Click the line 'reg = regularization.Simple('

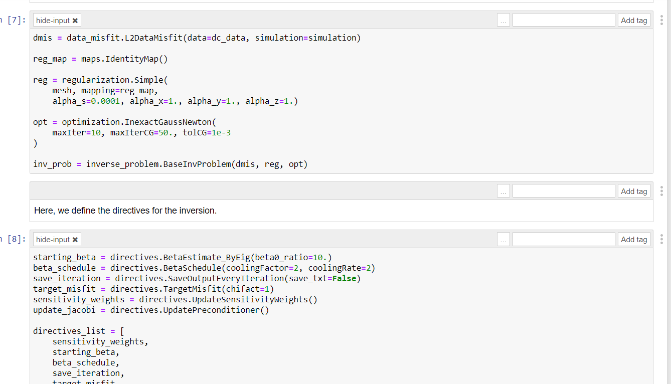pyautogui.click(x=100, y=80)
